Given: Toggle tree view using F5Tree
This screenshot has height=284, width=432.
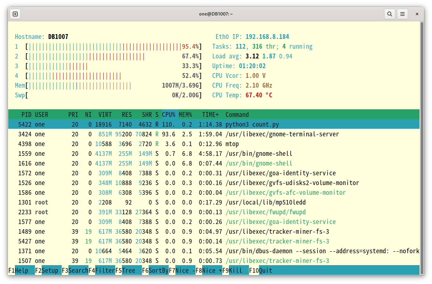Looking at the screenshot, I should [x=128, y=270].
